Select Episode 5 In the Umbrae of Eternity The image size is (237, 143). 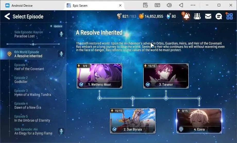(x=33, y=118)
